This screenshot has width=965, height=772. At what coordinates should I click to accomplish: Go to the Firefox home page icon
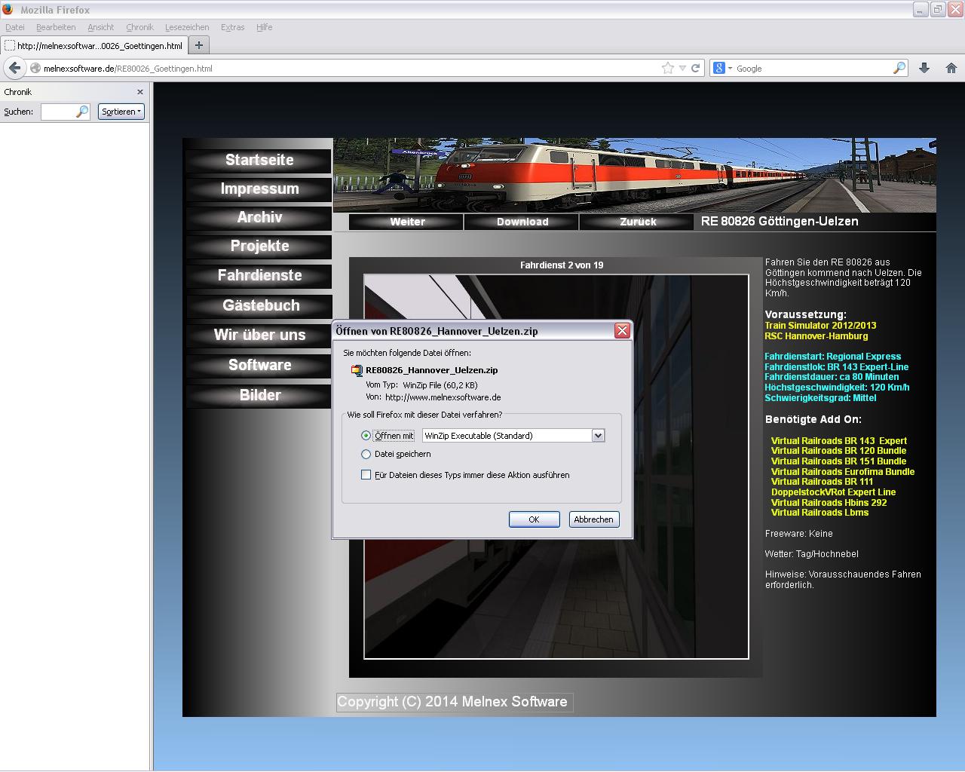(951, 68)
